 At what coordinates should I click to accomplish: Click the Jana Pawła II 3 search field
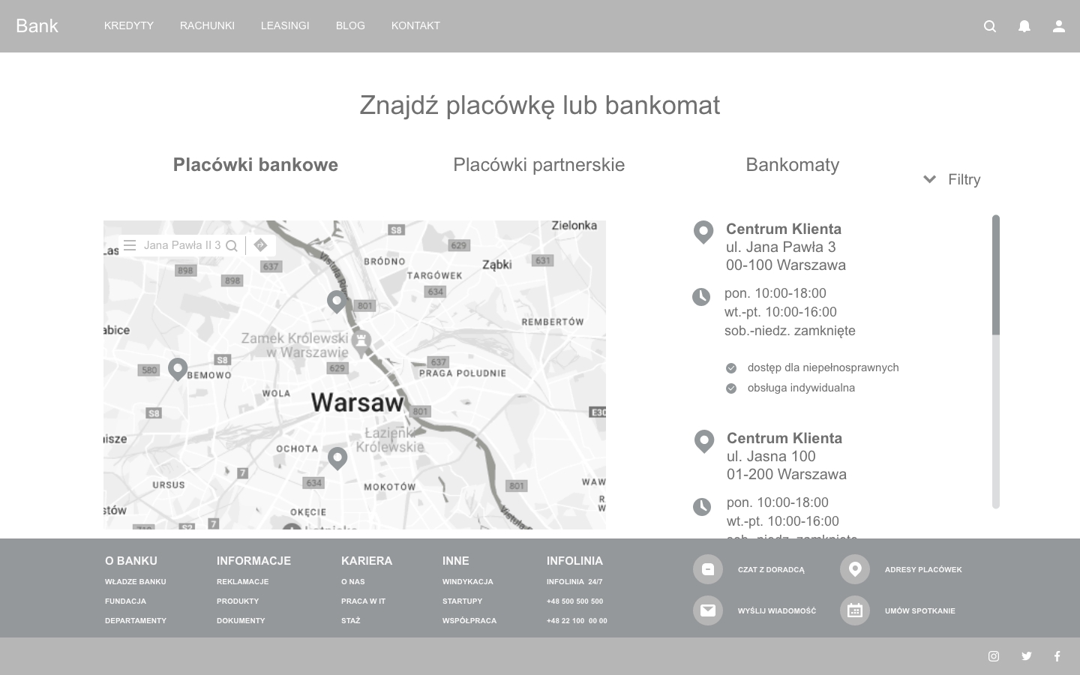pyautogui.click(x=182, y=245)
